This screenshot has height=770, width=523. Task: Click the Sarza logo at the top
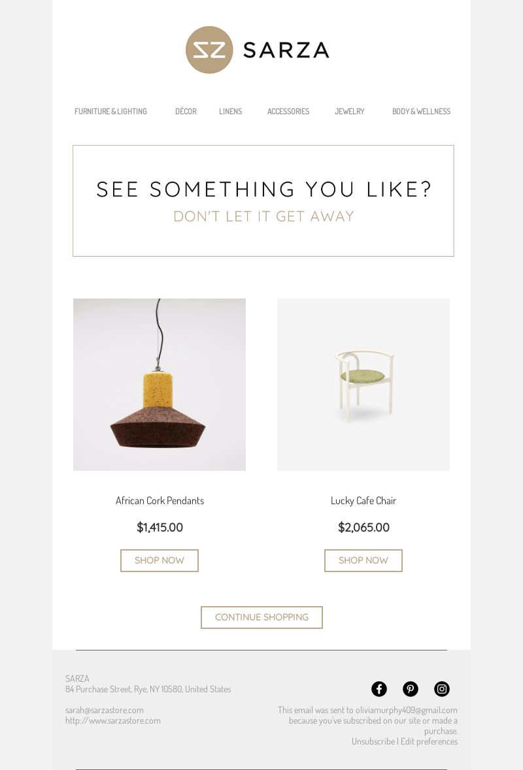pyautogui.click(x=258, y=50)
